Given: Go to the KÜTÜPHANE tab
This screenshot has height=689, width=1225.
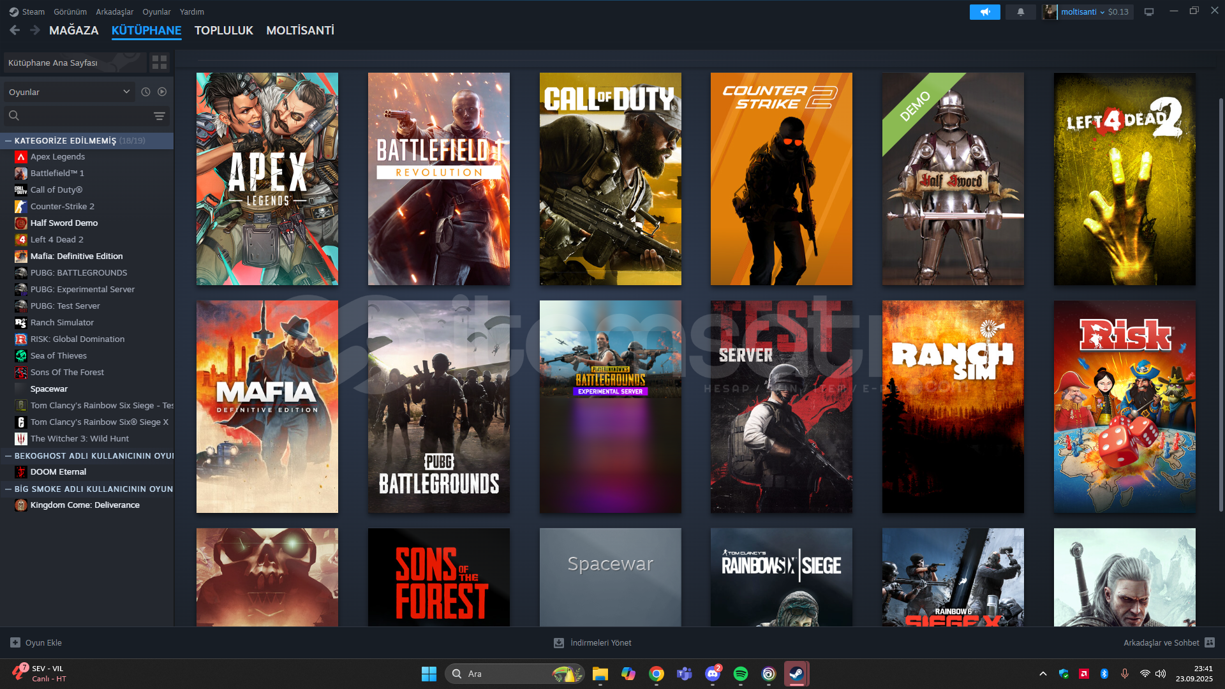Looking at the screenshot, I should (x=146, y=30).
